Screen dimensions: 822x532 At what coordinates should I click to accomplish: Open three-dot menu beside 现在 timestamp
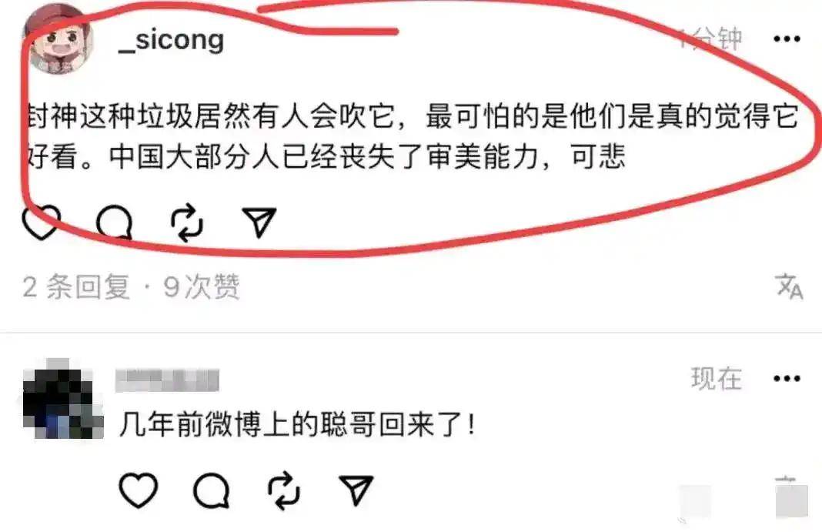[x=787, y=379]
